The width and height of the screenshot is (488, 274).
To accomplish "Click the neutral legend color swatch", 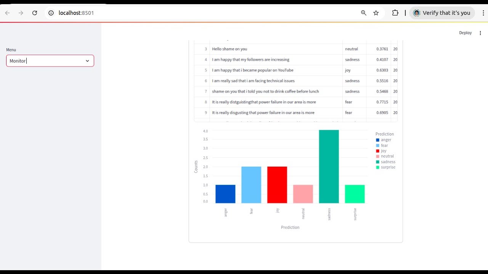I will (378, 156).
